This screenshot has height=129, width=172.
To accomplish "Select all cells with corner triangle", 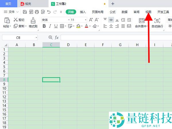I will coord(5,45).
